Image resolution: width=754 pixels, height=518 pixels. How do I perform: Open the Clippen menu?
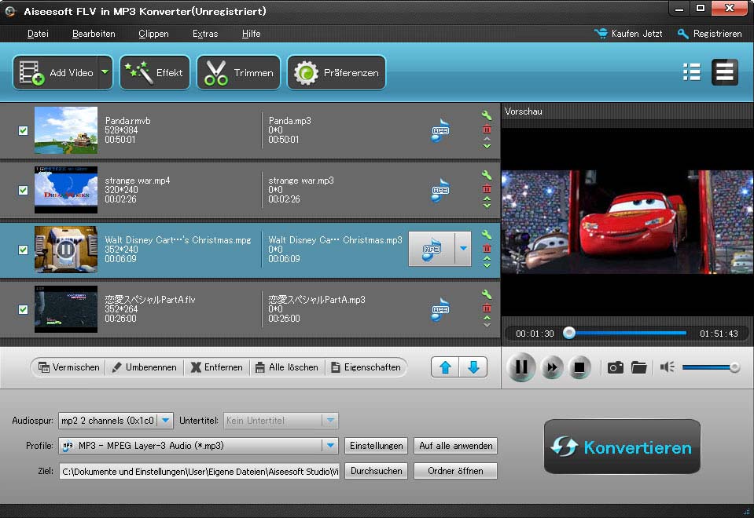(153, 34)
